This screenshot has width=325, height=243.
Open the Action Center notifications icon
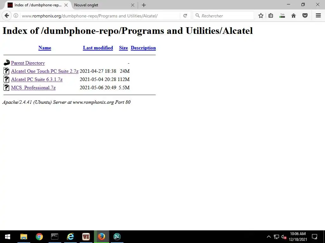pos(315,237)
